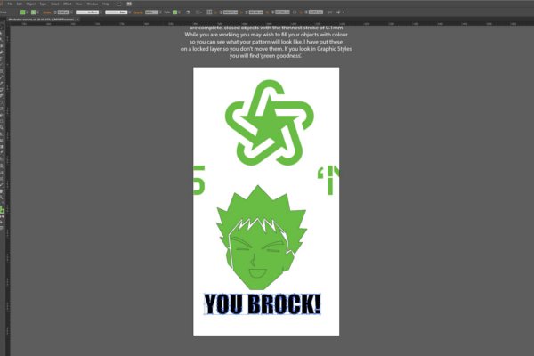Click the orange Opacity panel link
534x356 pixels.
click(138, 12)
